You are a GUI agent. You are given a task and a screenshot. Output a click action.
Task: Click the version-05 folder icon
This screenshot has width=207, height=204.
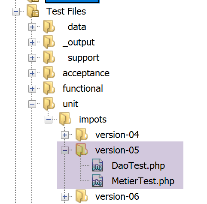[x=82, y=150]
